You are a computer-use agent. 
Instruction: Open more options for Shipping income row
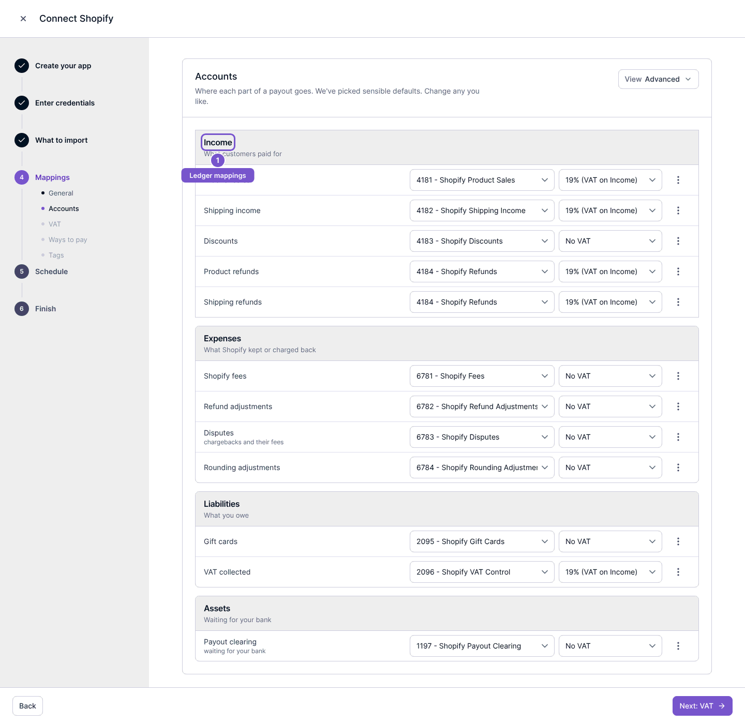678,210
